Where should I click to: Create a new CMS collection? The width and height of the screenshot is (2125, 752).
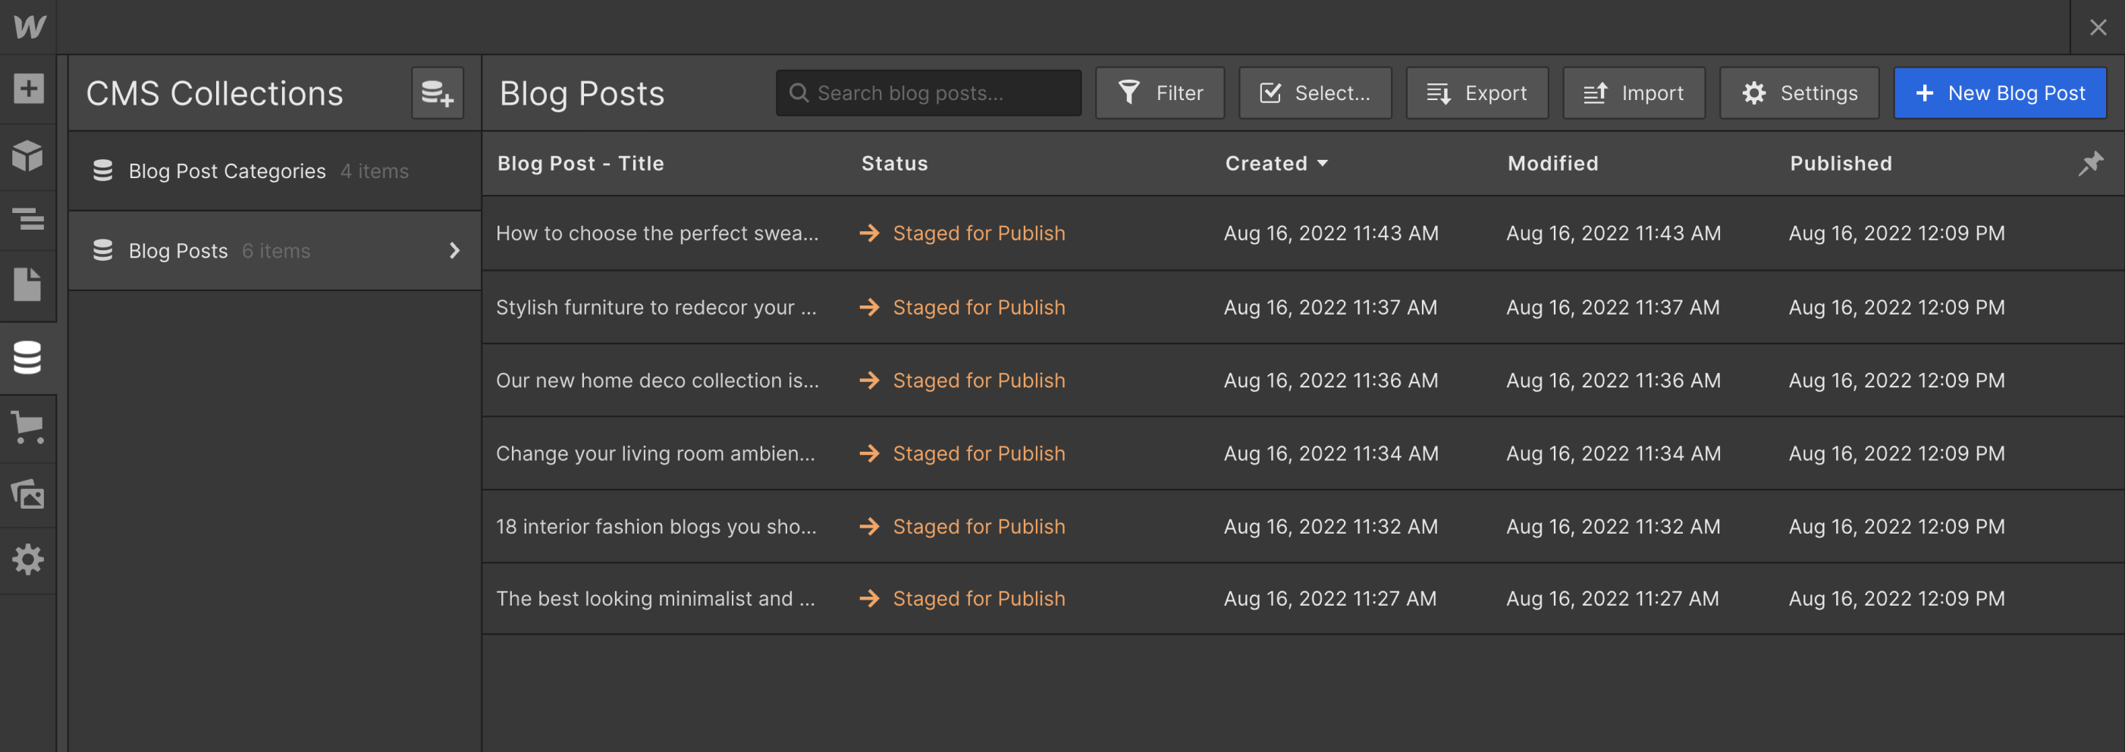pyautogui.click(x=437, y=93)
